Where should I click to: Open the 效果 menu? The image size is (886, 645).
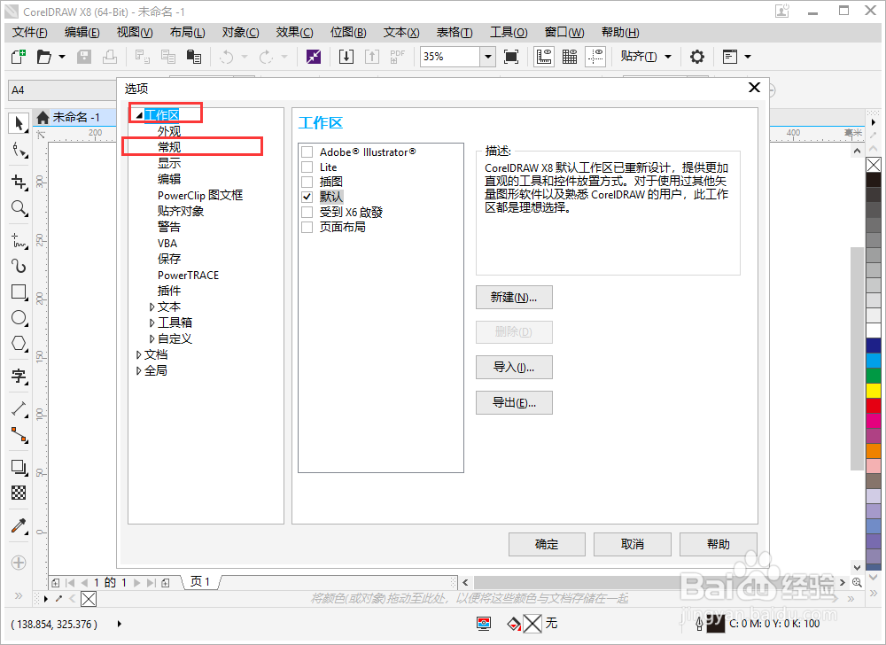(x=294, y=32)
